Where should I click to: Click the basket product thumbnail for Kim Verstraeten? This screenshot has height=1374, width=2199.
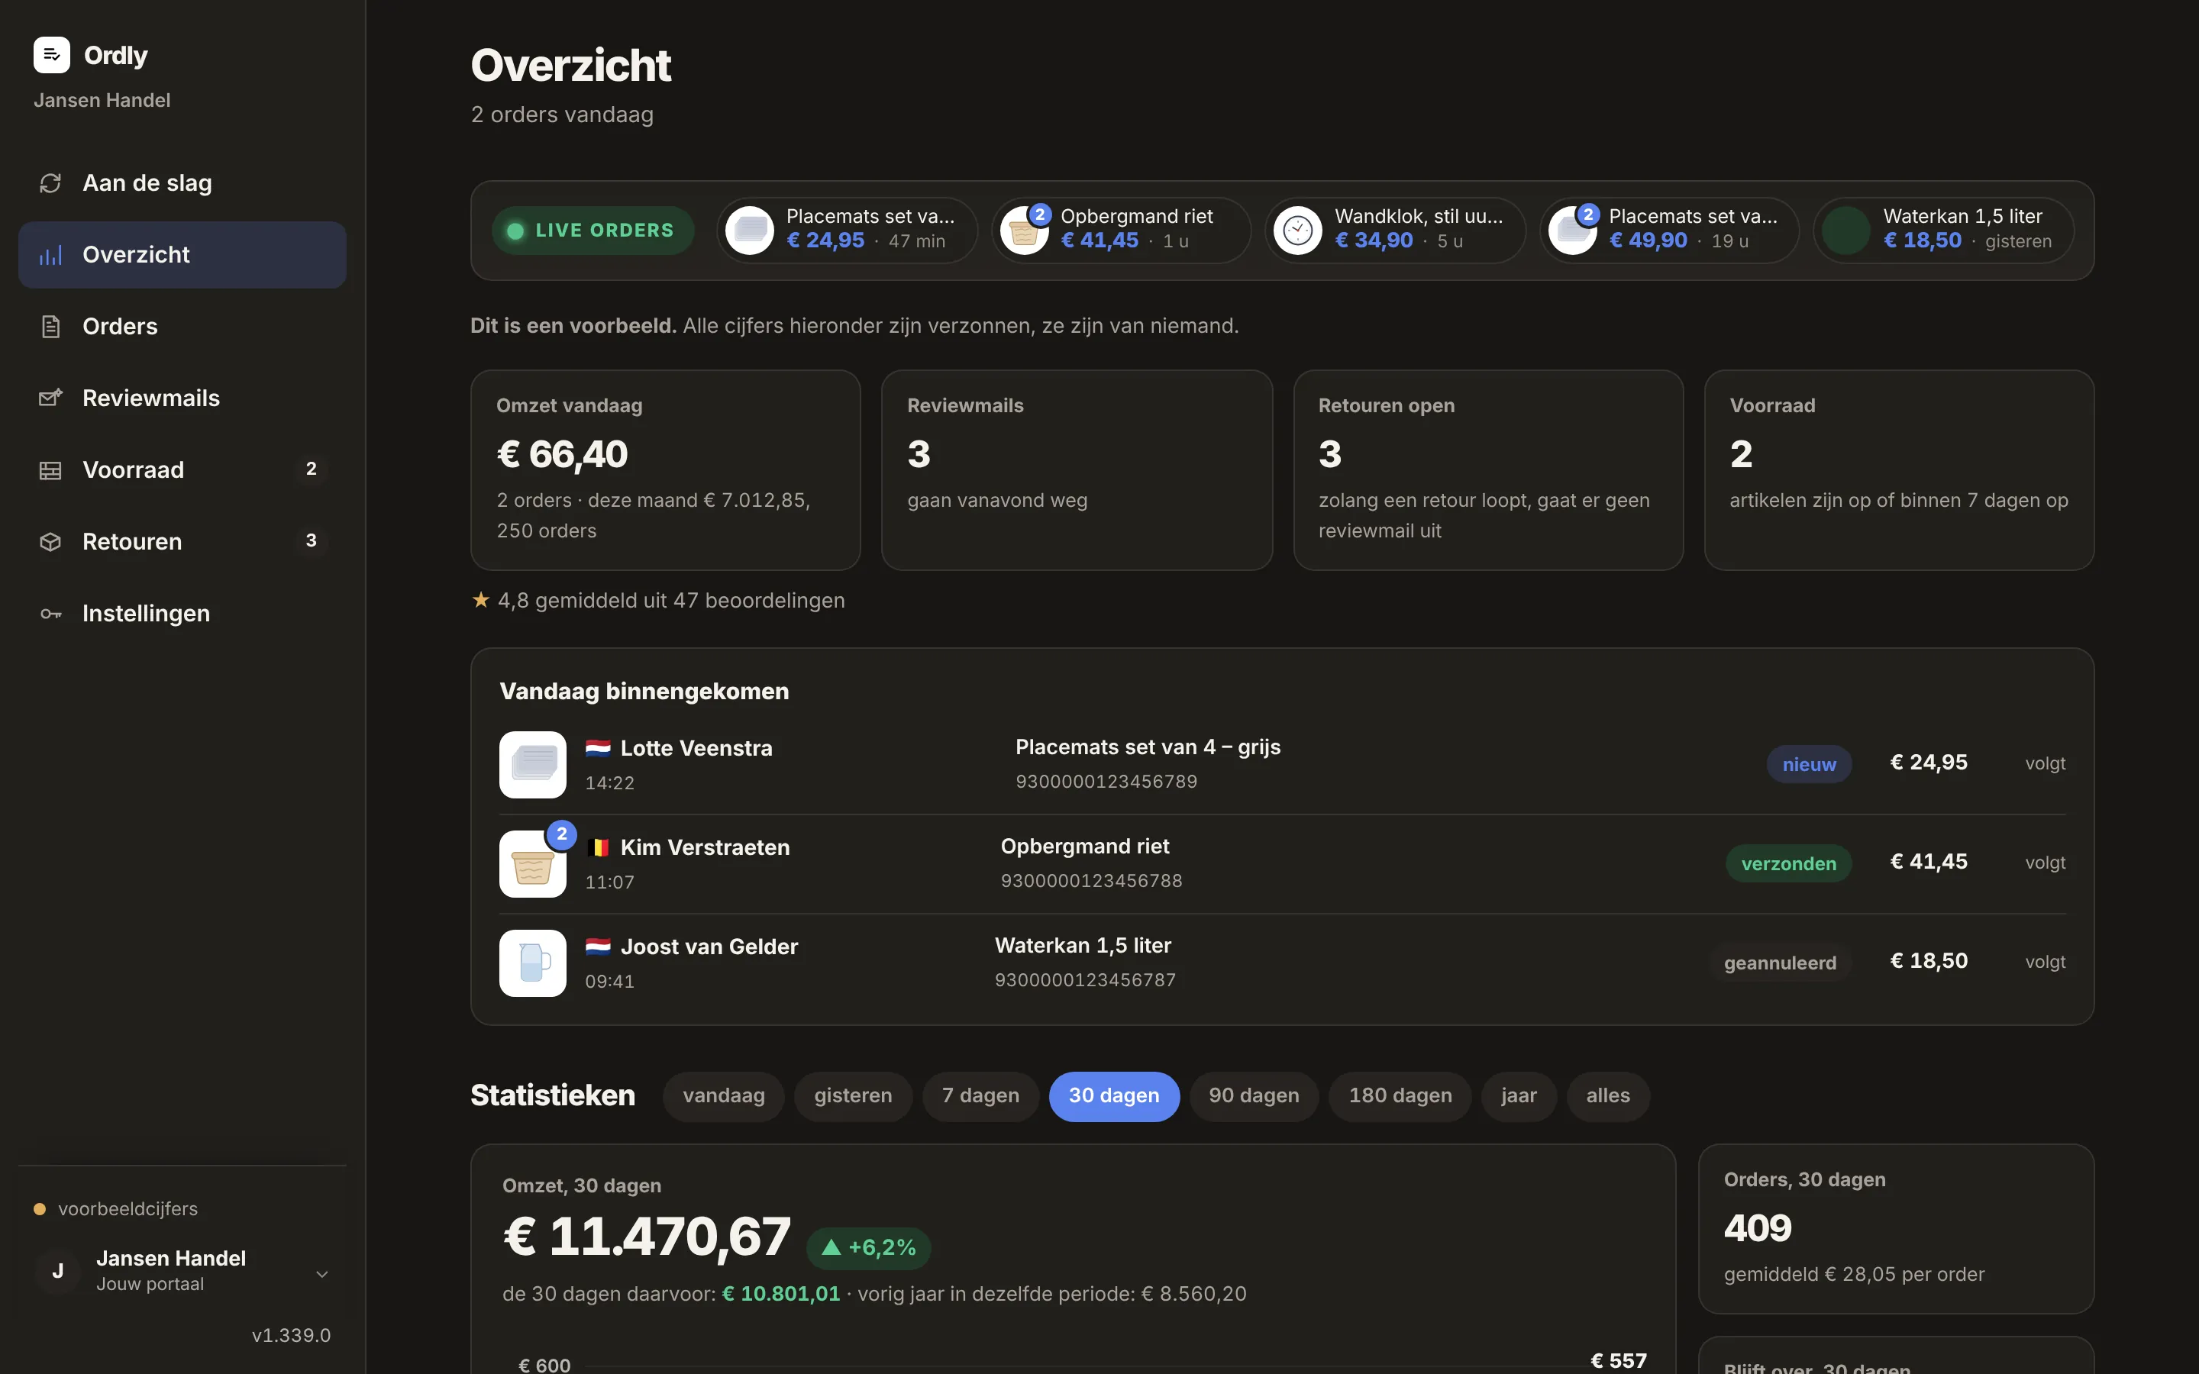(532, 864)
